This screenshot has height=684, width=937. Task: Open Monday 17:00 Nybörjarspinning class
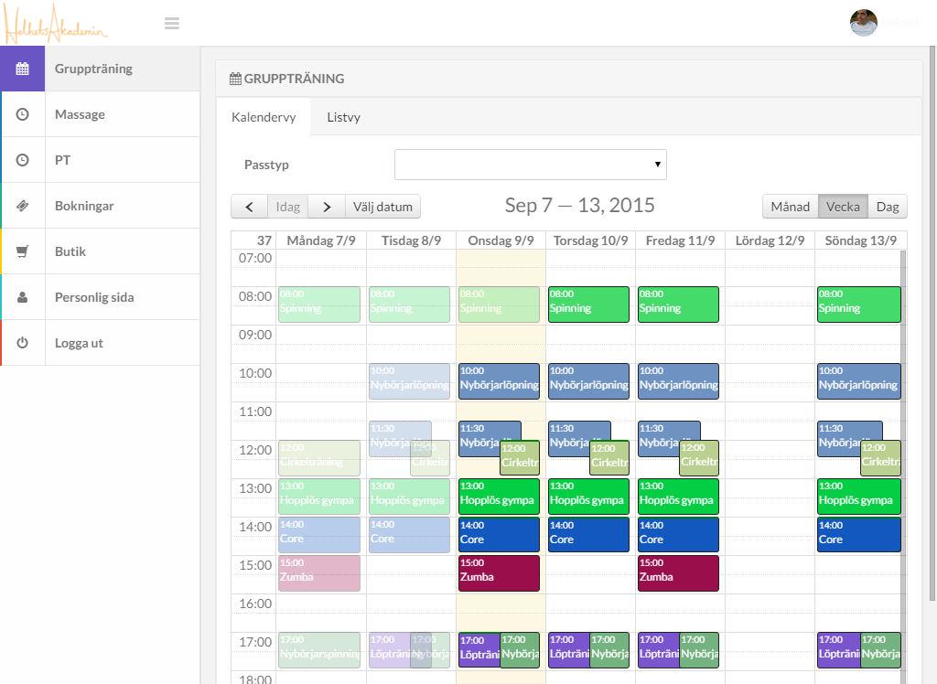pos(319,650)
